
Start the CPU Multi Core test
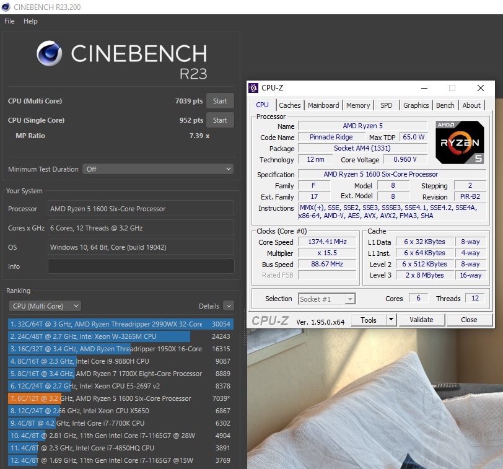click(220, 101)
